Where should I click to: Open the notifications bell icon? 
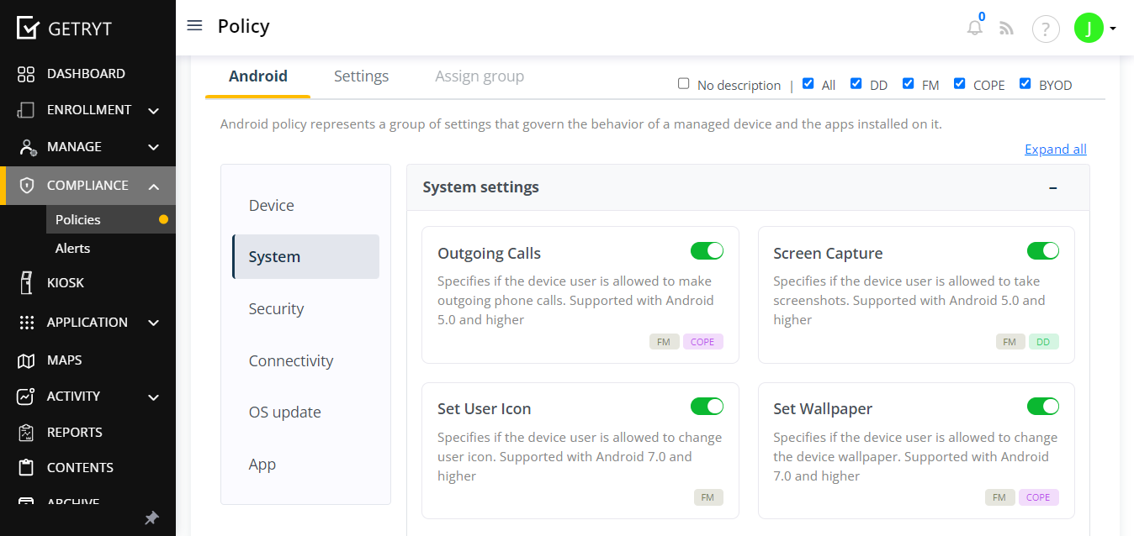pos(975,28)
